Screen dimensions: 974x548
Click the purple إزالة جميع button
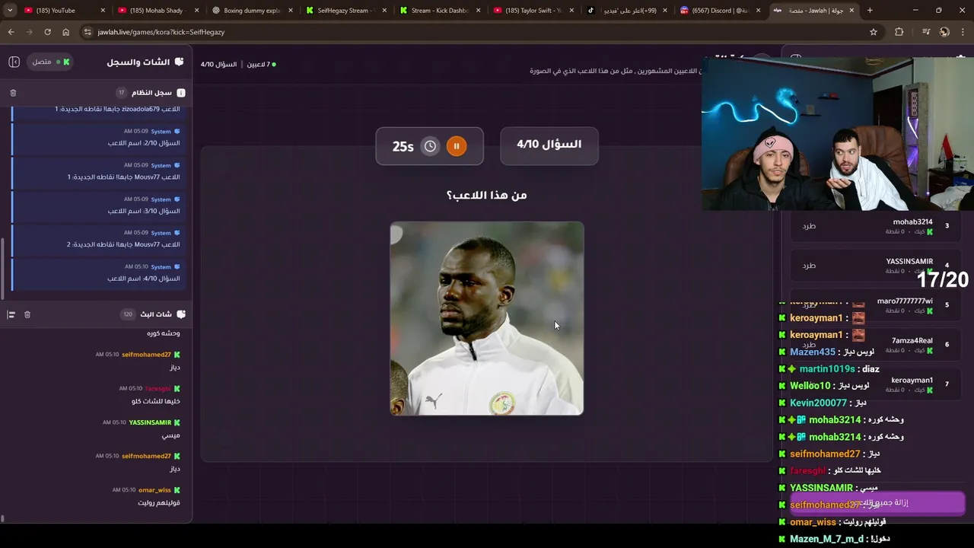coord(877,503)
